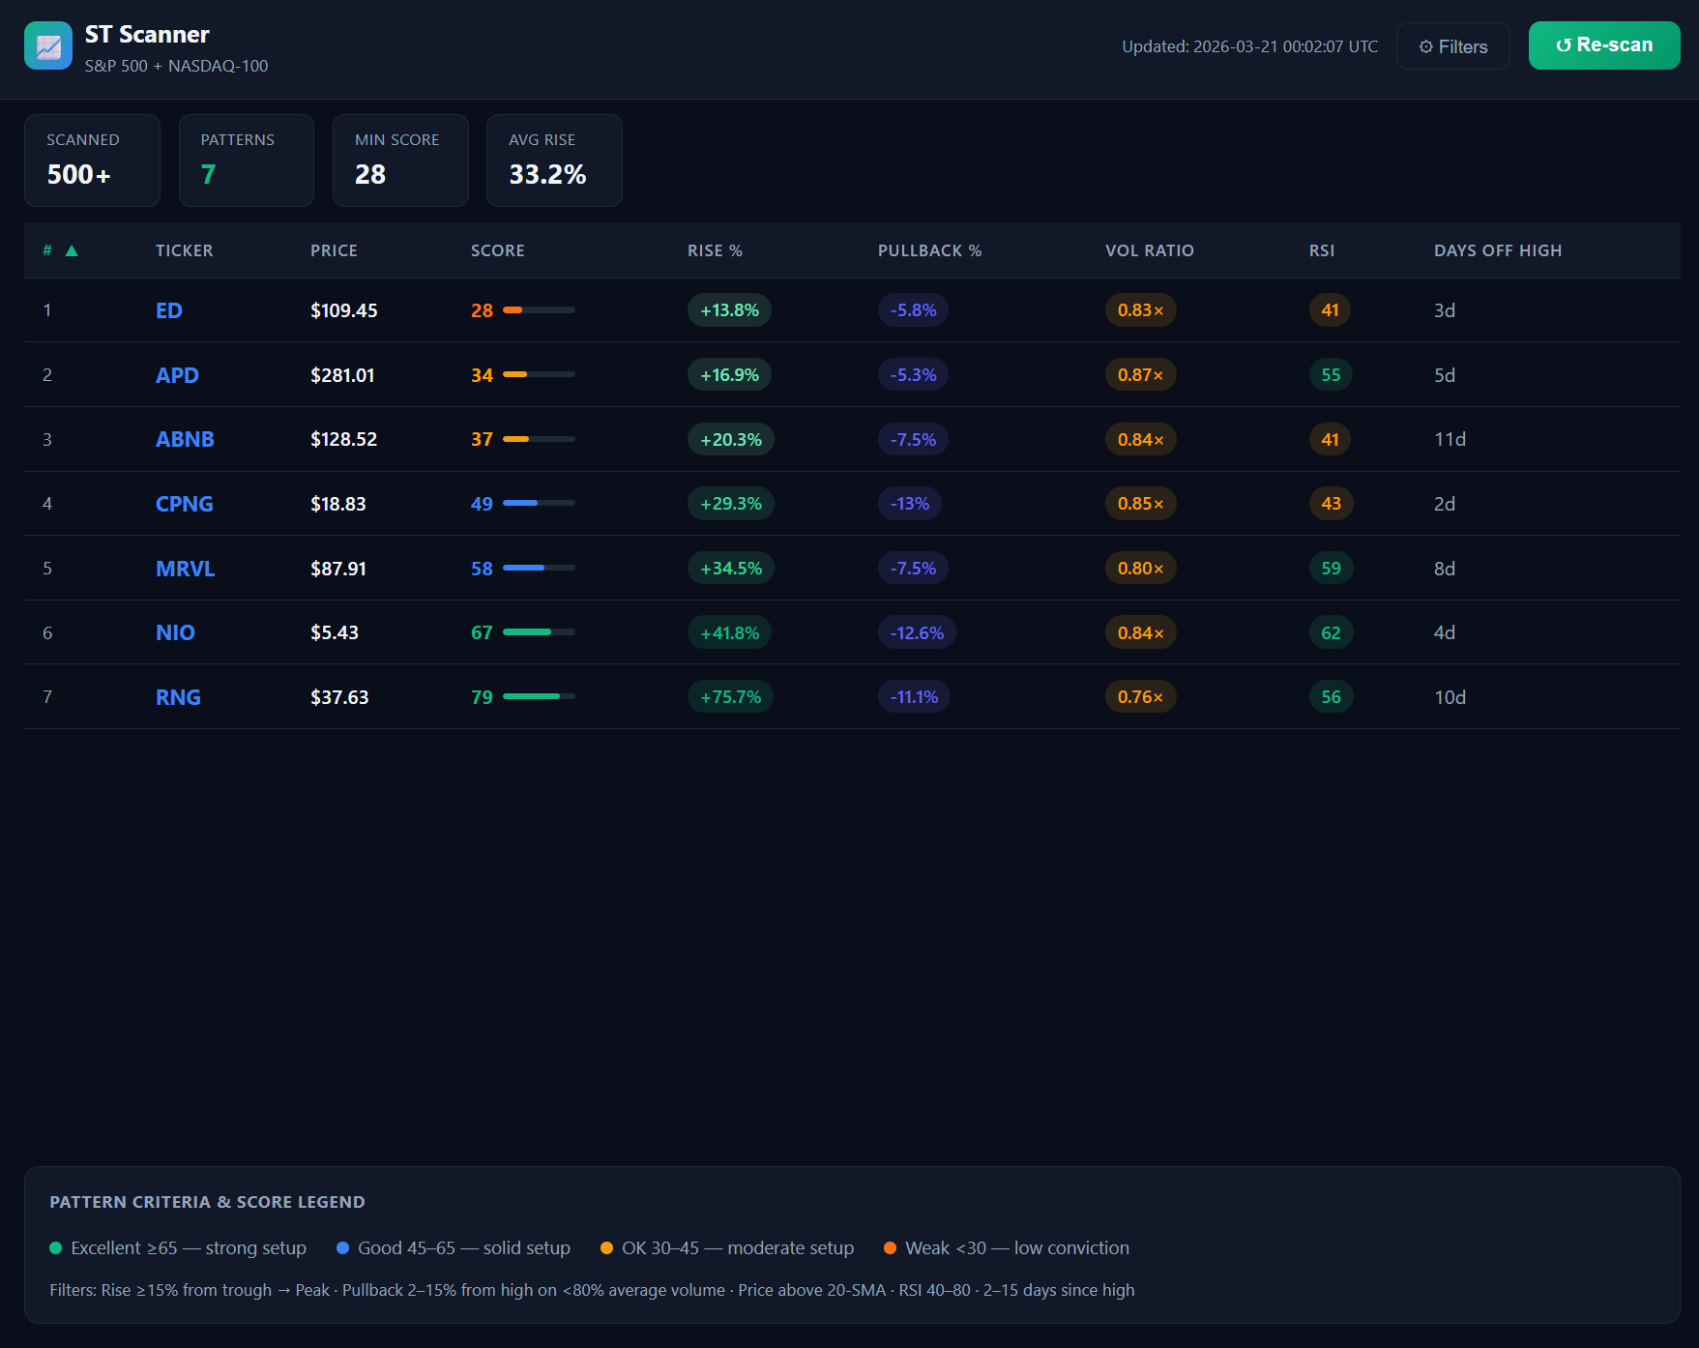Screen dimensions: 1699x1348
Task: Click the MRVL score bar at 58
Action: [539, 568]
